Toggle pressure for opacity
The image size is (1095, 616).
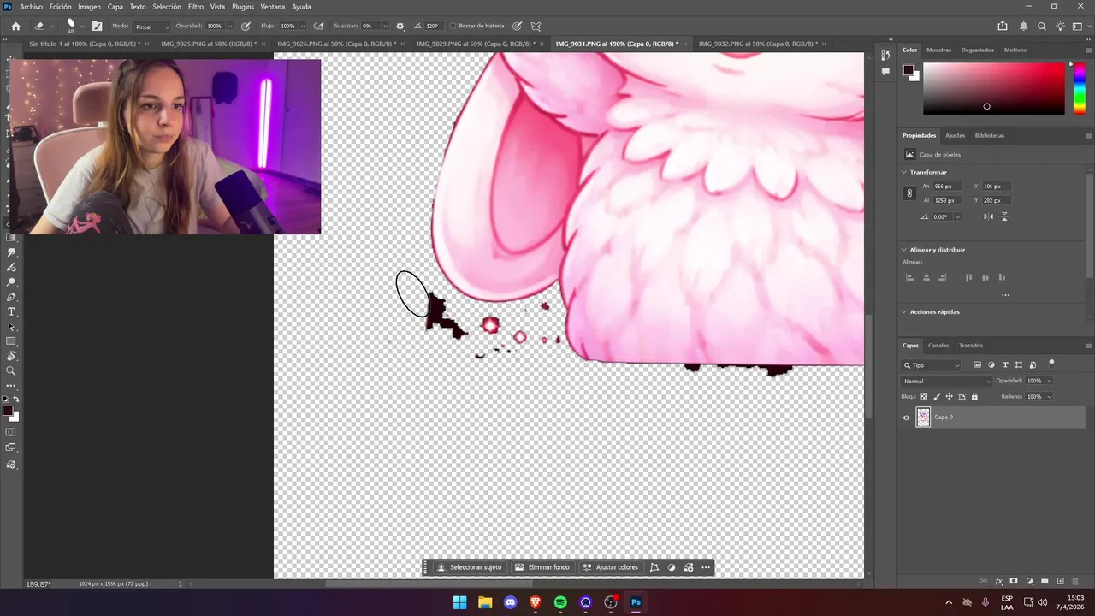246,26
